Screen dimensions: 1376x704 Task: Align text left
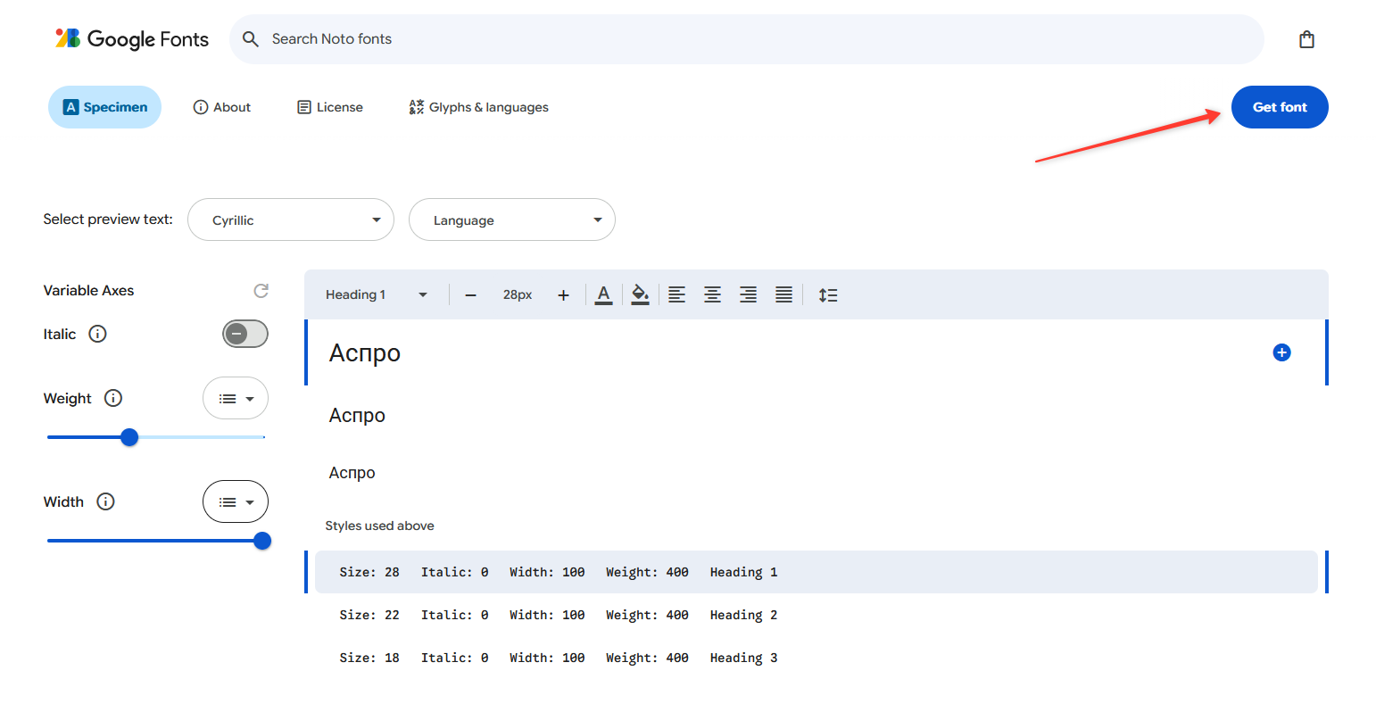tap(677, 294)
